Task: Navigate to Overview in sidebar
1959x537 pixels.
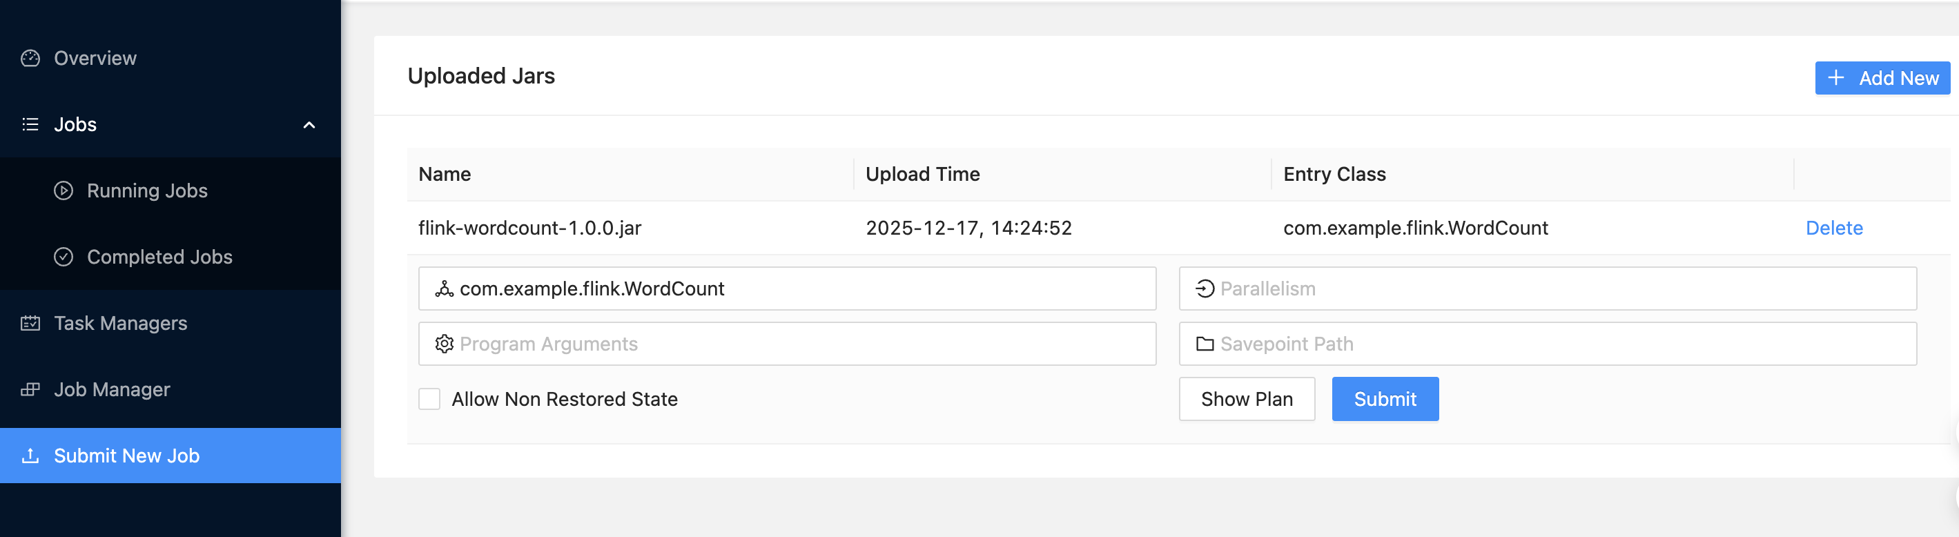Action: [x=95, y=57]
